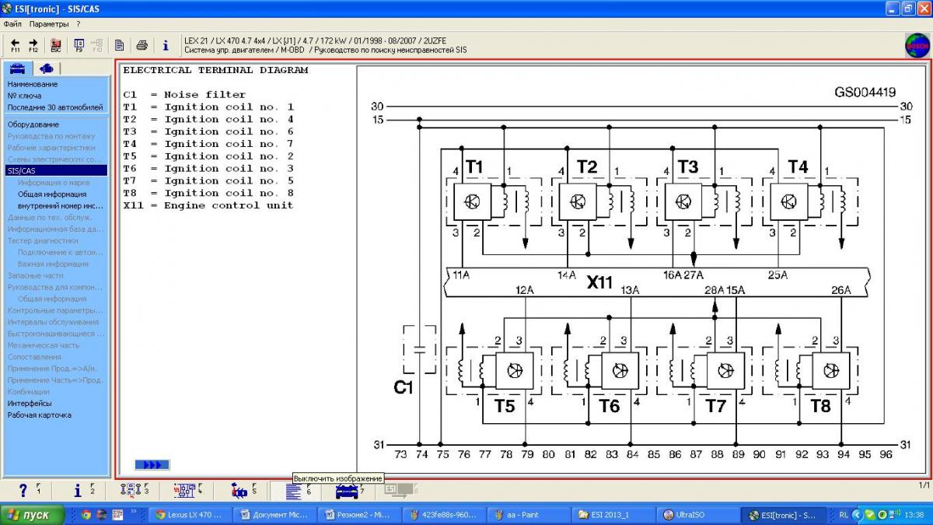This screenshot has width=933, height=525.
Task: Toggle image display with F6 button
Action: [293, 491]
